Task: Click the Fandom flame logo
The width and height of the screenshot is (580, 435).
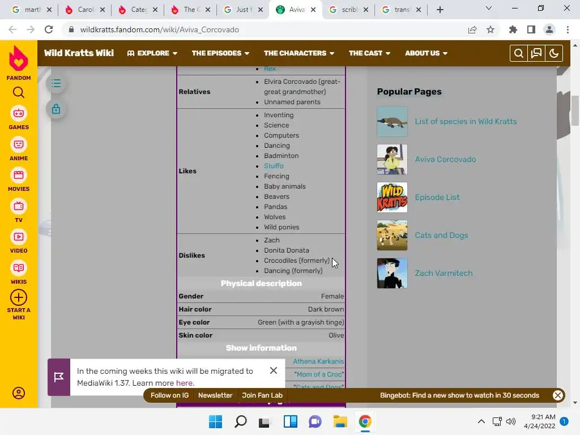Action: [19, 58]
